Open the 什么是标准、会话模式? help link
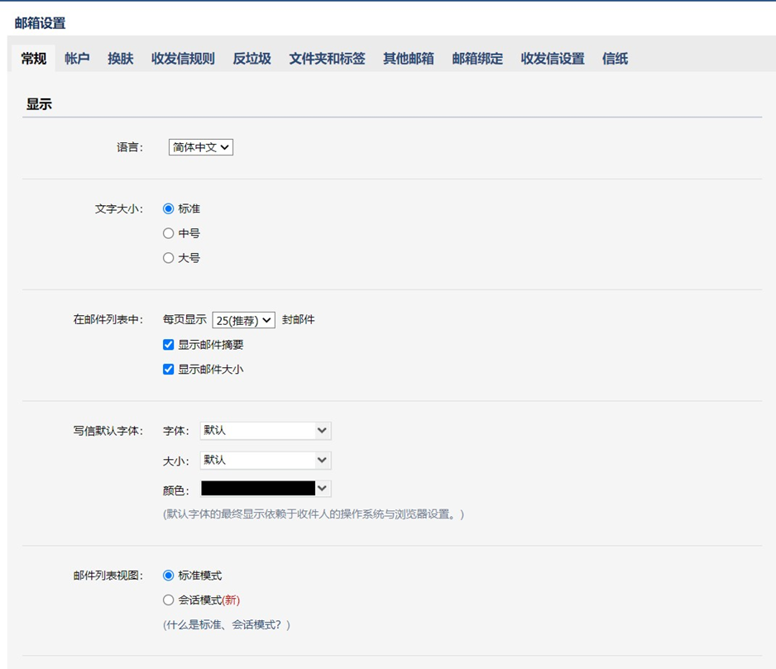The width and height of the screenshot is (776, 669). (x=226, y=625)
